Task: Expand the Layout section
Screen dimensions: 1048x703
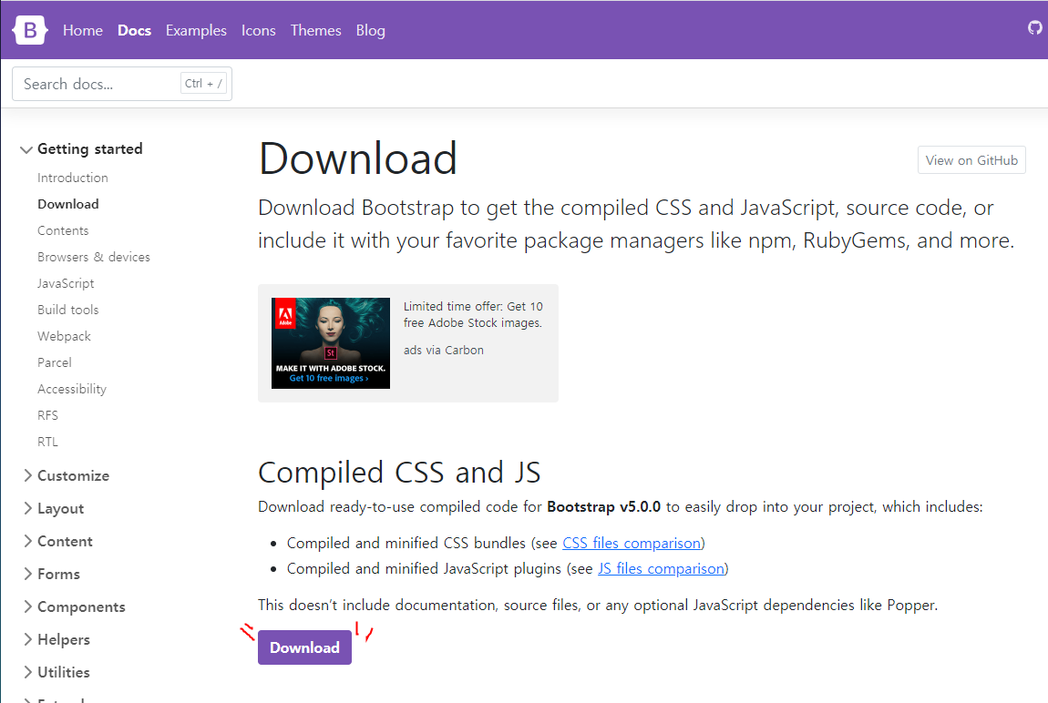Action: 54,508
